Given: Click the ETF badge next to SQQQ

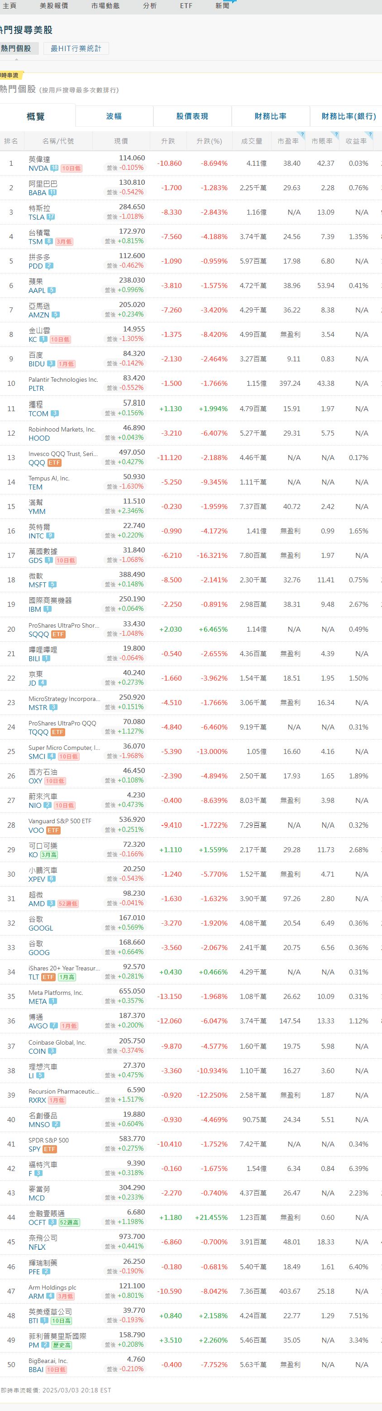Looking at the screenshot, I should point(58,634).
